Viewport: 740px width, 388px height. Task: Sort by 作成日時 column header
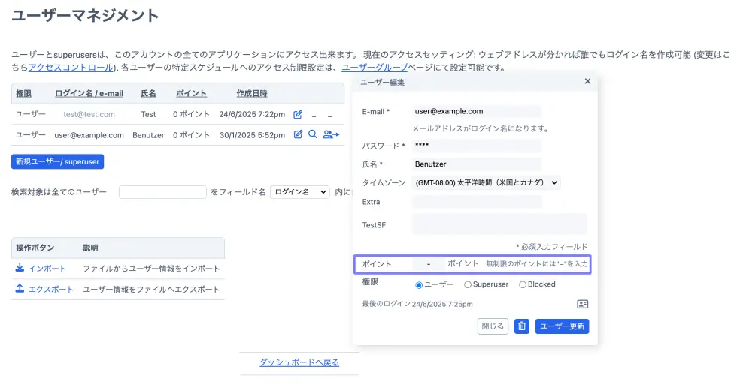tap(252, 93)
